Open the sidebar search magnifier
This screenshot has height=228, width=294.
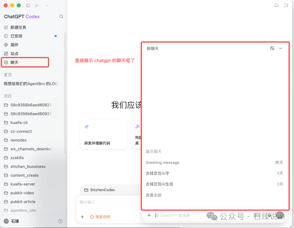(61, 17)
